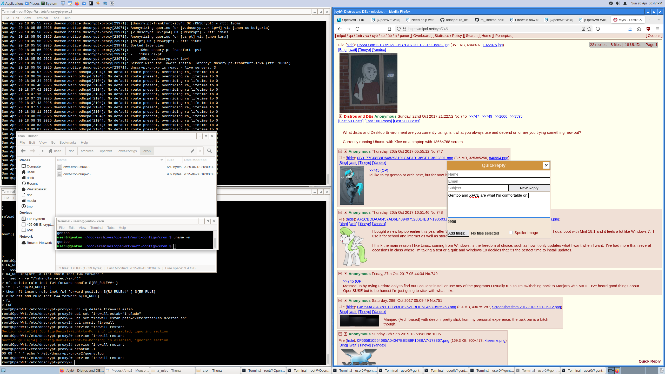This screenshot has width=665, height=374.
Task: Open the Applications menu
Action: 12,3
